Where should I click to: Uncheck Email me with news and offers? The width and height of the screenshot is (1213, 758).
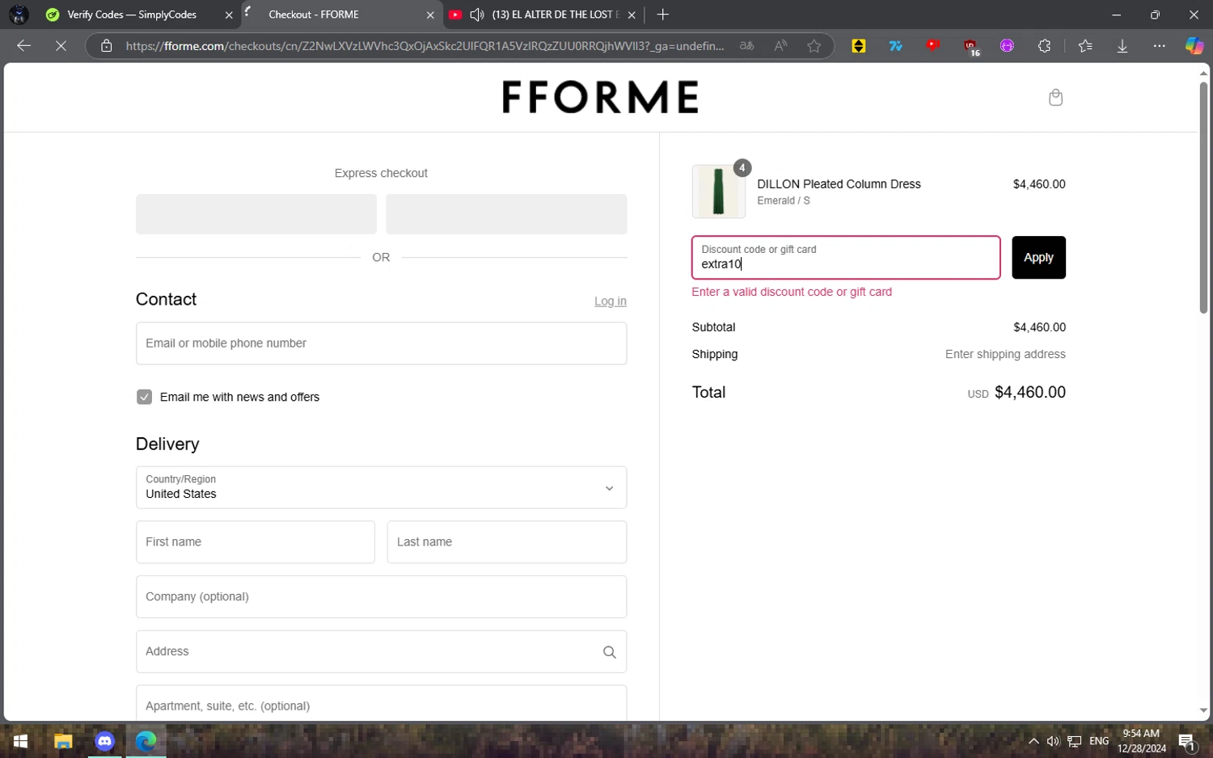[144, 397]
